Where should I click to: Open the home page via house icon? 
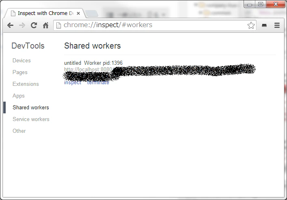tap(45, 25)
